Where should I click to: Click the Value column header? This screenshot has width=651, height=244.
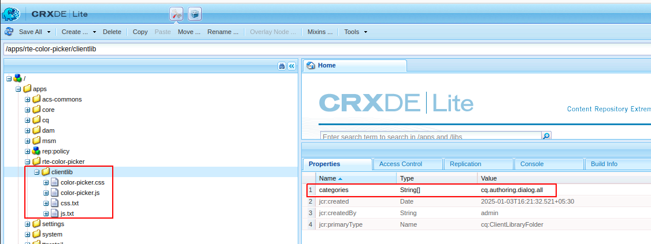[564, 179]
